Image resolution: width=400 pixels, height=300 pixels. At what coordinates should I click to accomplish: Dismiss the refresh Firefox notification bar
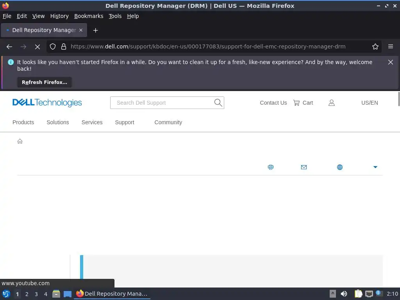pos(390,62)
